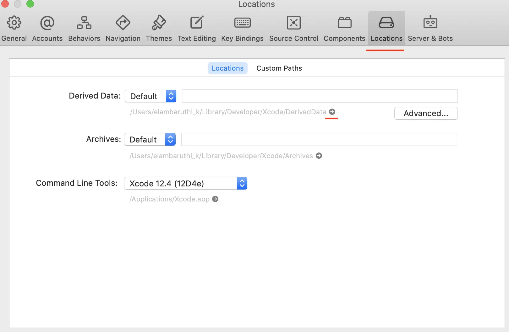Viewport: 509px width, 332px height.
Task: Open the Text Editing pencil icon
Action: [x=197, y=23]
